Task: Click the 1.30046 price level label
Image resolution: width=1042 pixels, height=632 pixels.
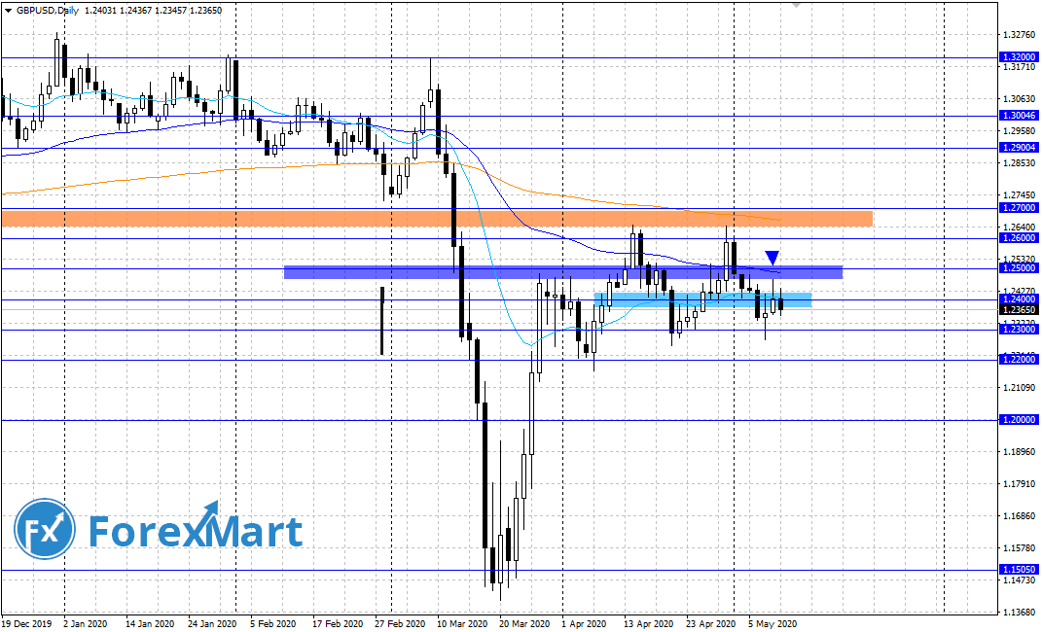Action: click(x=1017, y=115)
